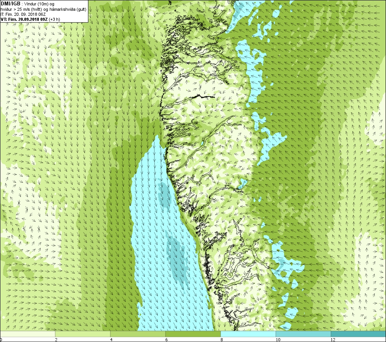
Task: Click the light cyan legend swatch for 8–10 m/s
Action: click(x=248, y=334)
